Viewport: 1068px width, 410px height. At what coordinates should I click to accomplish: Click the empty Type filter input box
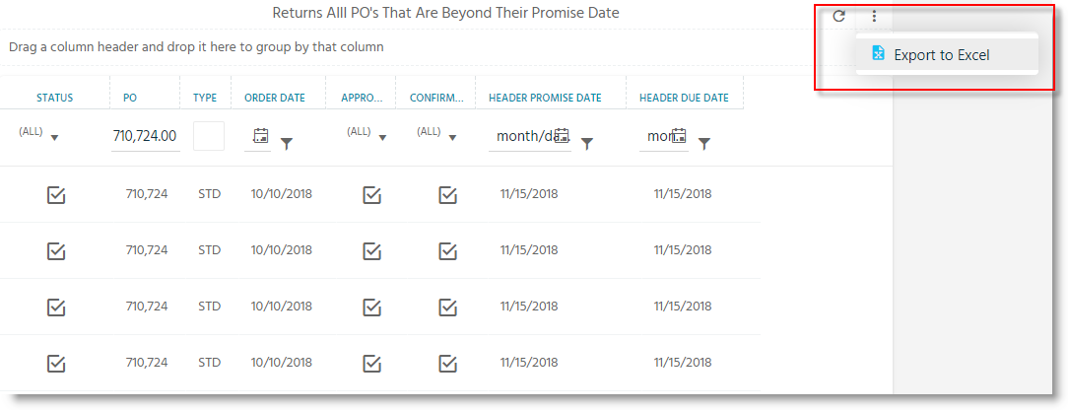pos(209,136)
